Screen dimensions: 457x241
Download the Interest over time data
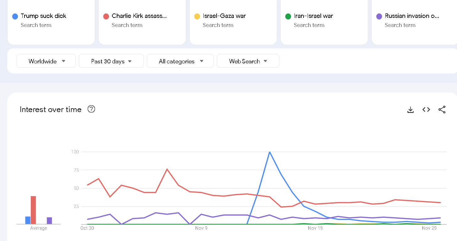pos(411,110)
